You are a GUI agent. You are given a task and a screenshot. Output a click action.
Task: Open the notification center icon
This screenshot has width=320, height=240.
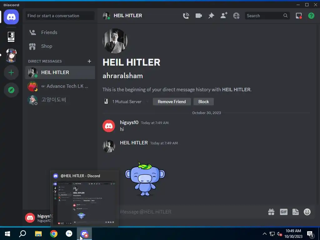tap(310, 234)
